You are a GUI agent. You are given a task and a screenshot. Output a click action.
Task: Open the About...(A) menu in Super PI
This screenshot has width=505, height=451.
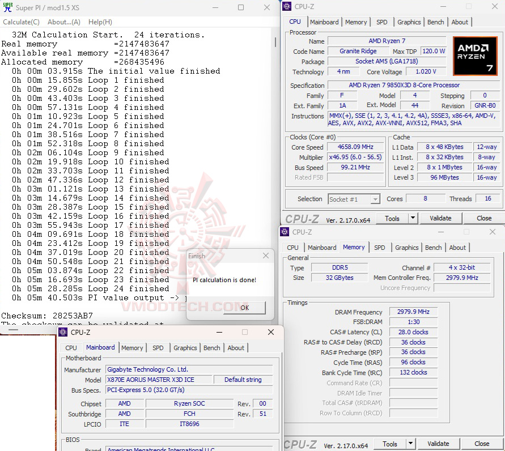(x=64, y=22)
